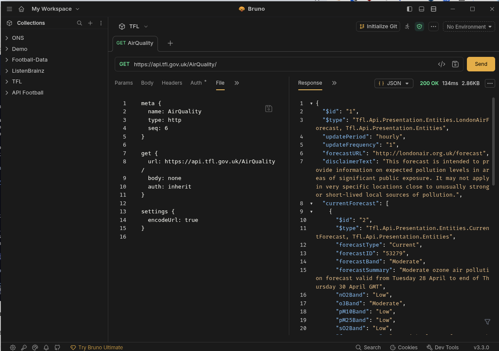Viewport: 499px width, 351px height.
Task: Select the Auth request tab
Action: (196, 83)
